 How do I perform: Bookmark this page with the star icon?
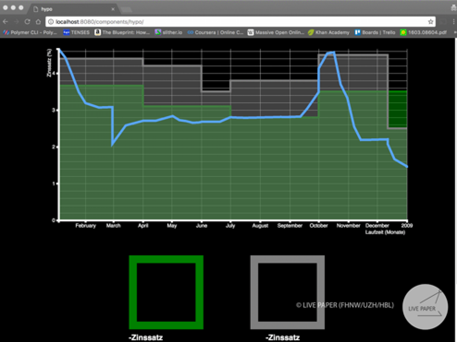coord(430,22)
